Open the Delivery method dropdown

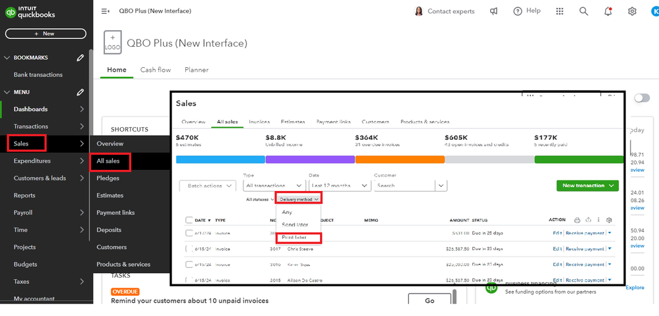click(298, 199)
